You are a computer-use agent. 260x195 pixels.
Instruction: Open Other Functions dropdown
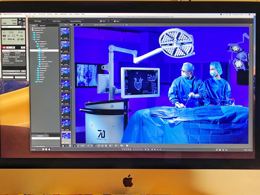(14, 74)
